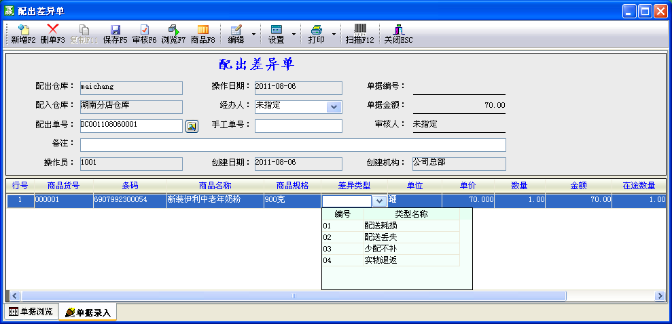Click the 扫描F12 barcode scan icon
Screen dimensions: 672x324
coord(360,29)
